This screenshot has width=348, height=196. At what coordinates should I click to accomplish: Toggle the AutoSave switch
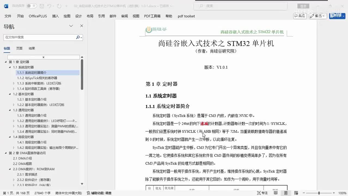(x=31, y=6)
